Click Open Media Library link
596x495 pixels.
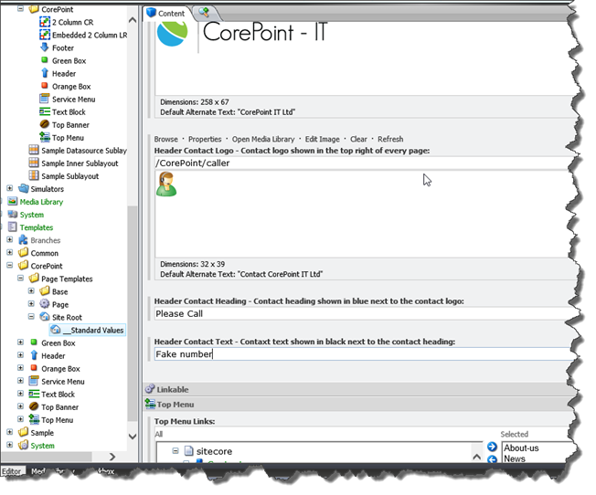click(263, 140)
